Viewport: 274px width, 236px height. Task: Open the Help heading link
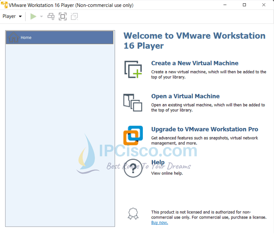158,162
